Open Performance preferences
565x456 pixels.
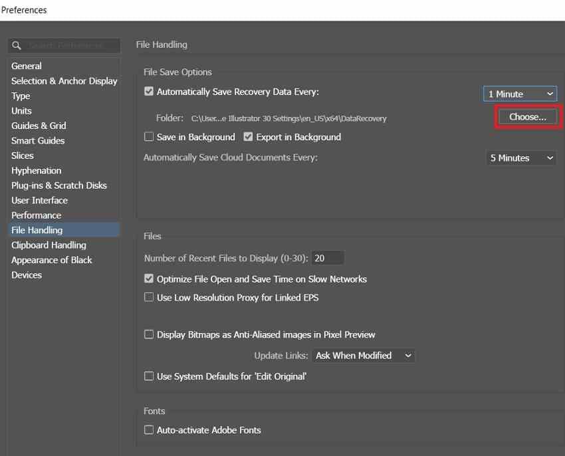point(36,215)
